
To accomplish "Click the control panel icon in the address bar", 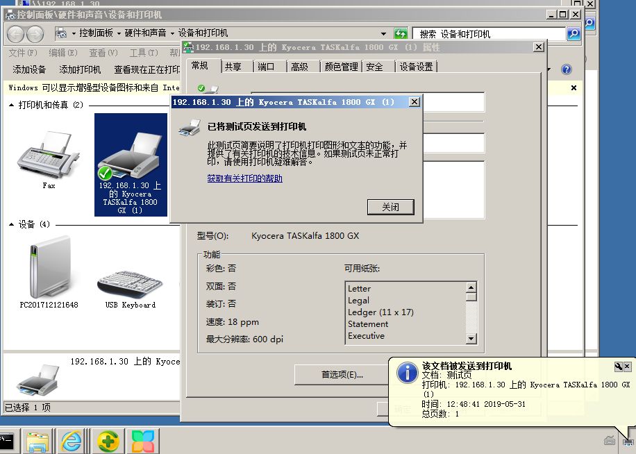I will [x=61, y=33].
